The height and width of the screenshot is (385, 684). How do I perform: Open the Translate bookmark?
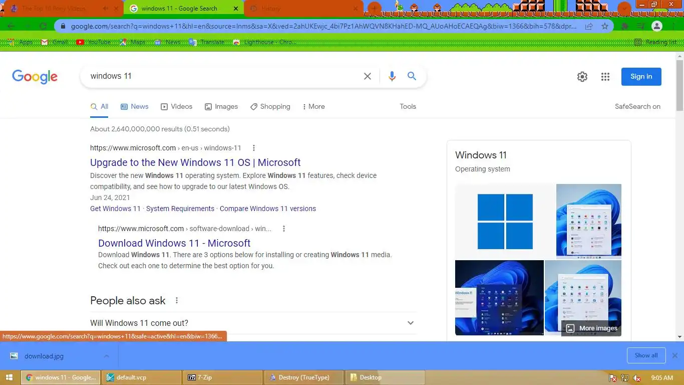pyautogui.click(x=207, y=42)
